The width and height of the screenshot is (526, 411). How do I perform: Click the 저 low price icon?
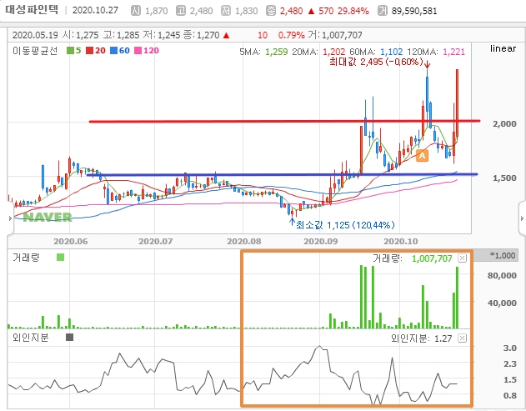tap(225, 11)
